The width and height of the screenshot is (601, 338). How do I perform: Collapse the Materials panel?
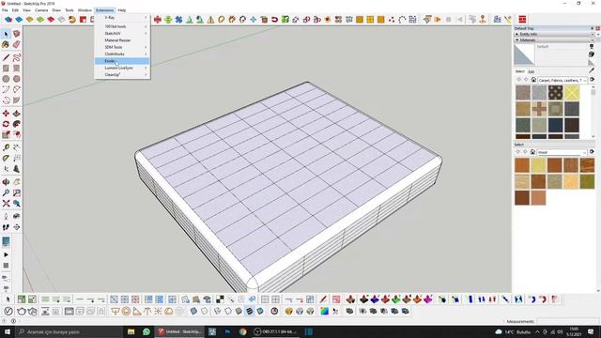coord(554,39)
